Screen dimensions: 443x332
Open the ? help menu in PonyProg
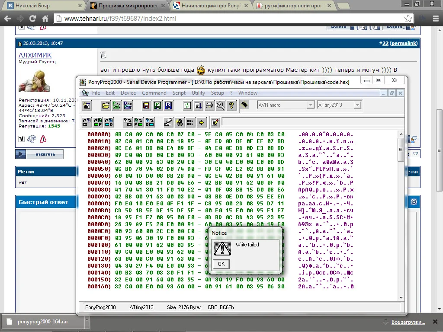(x=231, y=93)
